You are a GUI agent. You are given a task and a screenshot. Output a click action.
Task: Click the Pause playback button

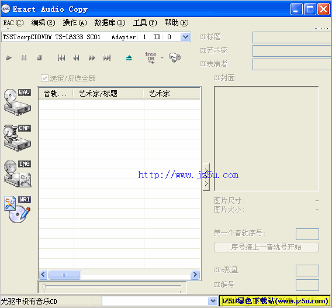pos(24,58)
